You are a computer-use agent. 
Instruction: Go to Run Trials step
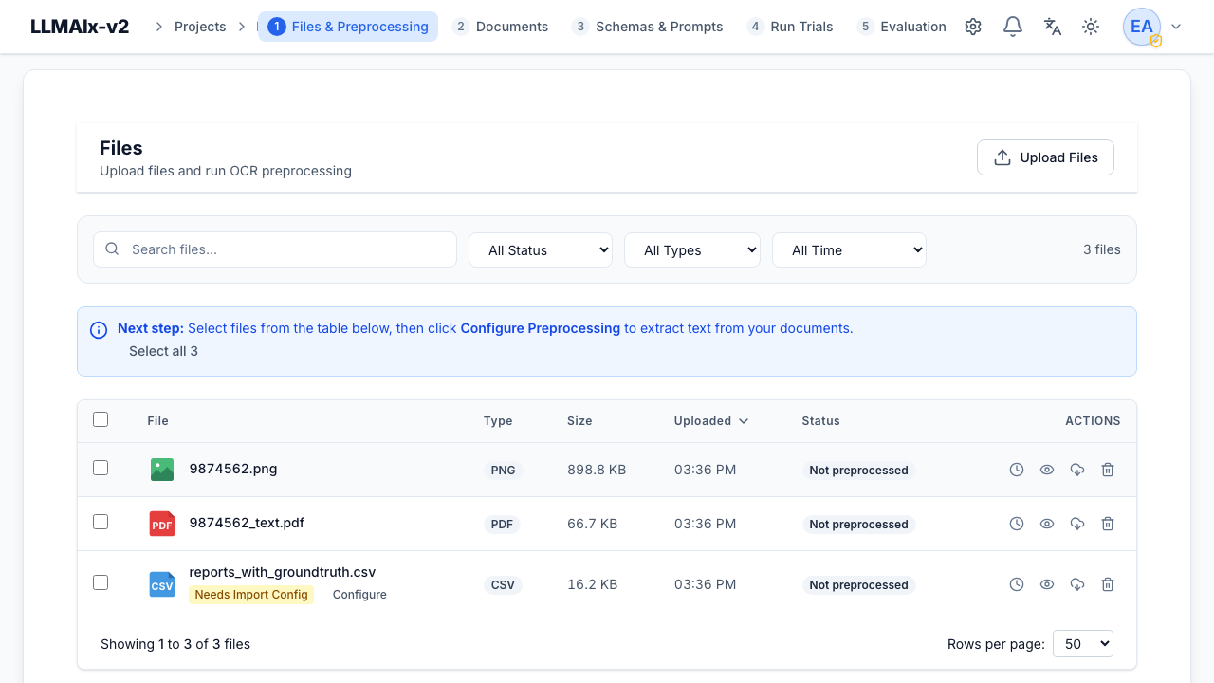click(x=790, y=27)
